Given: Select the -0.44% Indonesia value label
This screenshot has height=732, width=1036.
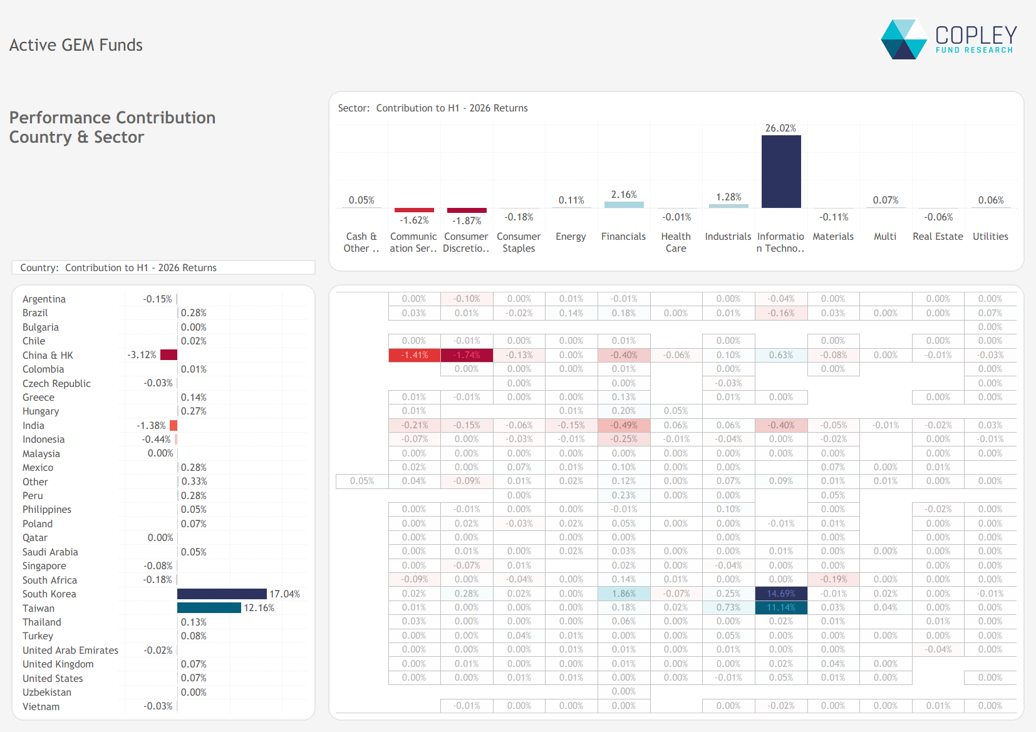Looking at the screenshot, I should pyautogui.click(x=157, y=440).
